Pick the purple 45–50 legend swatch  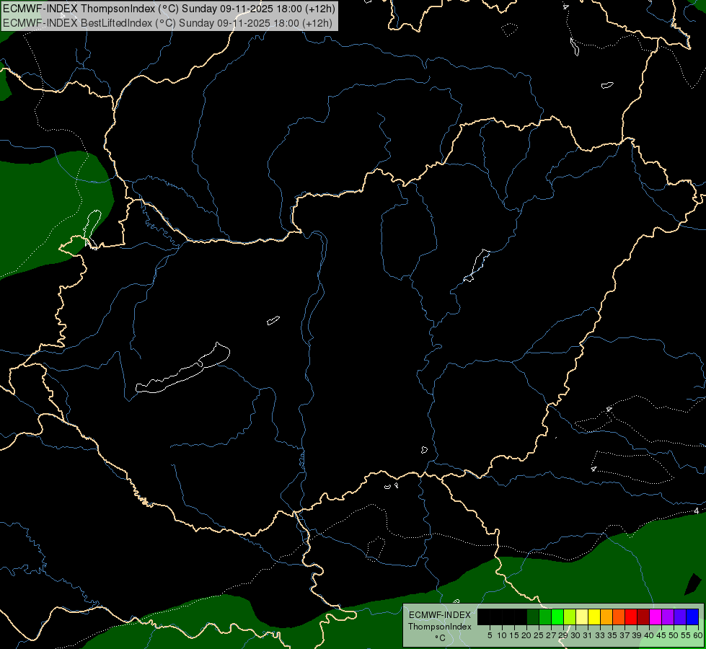click(668, 617)
